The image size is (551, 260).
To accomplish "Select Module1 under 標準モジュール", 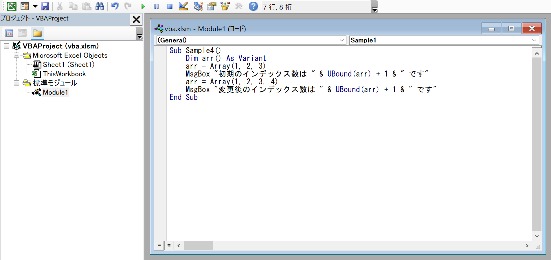I will pos(55,92).
